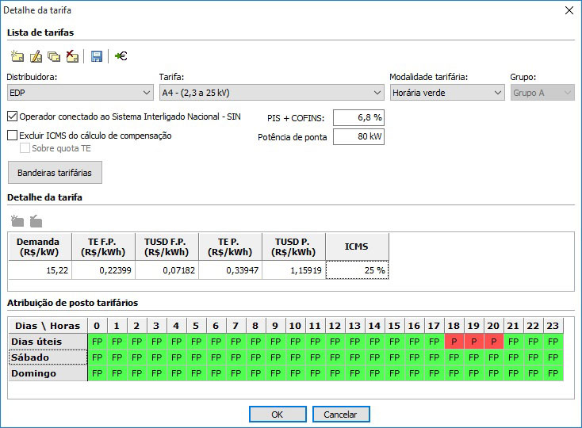Click Sábado FP cell at hour 10

296,357
